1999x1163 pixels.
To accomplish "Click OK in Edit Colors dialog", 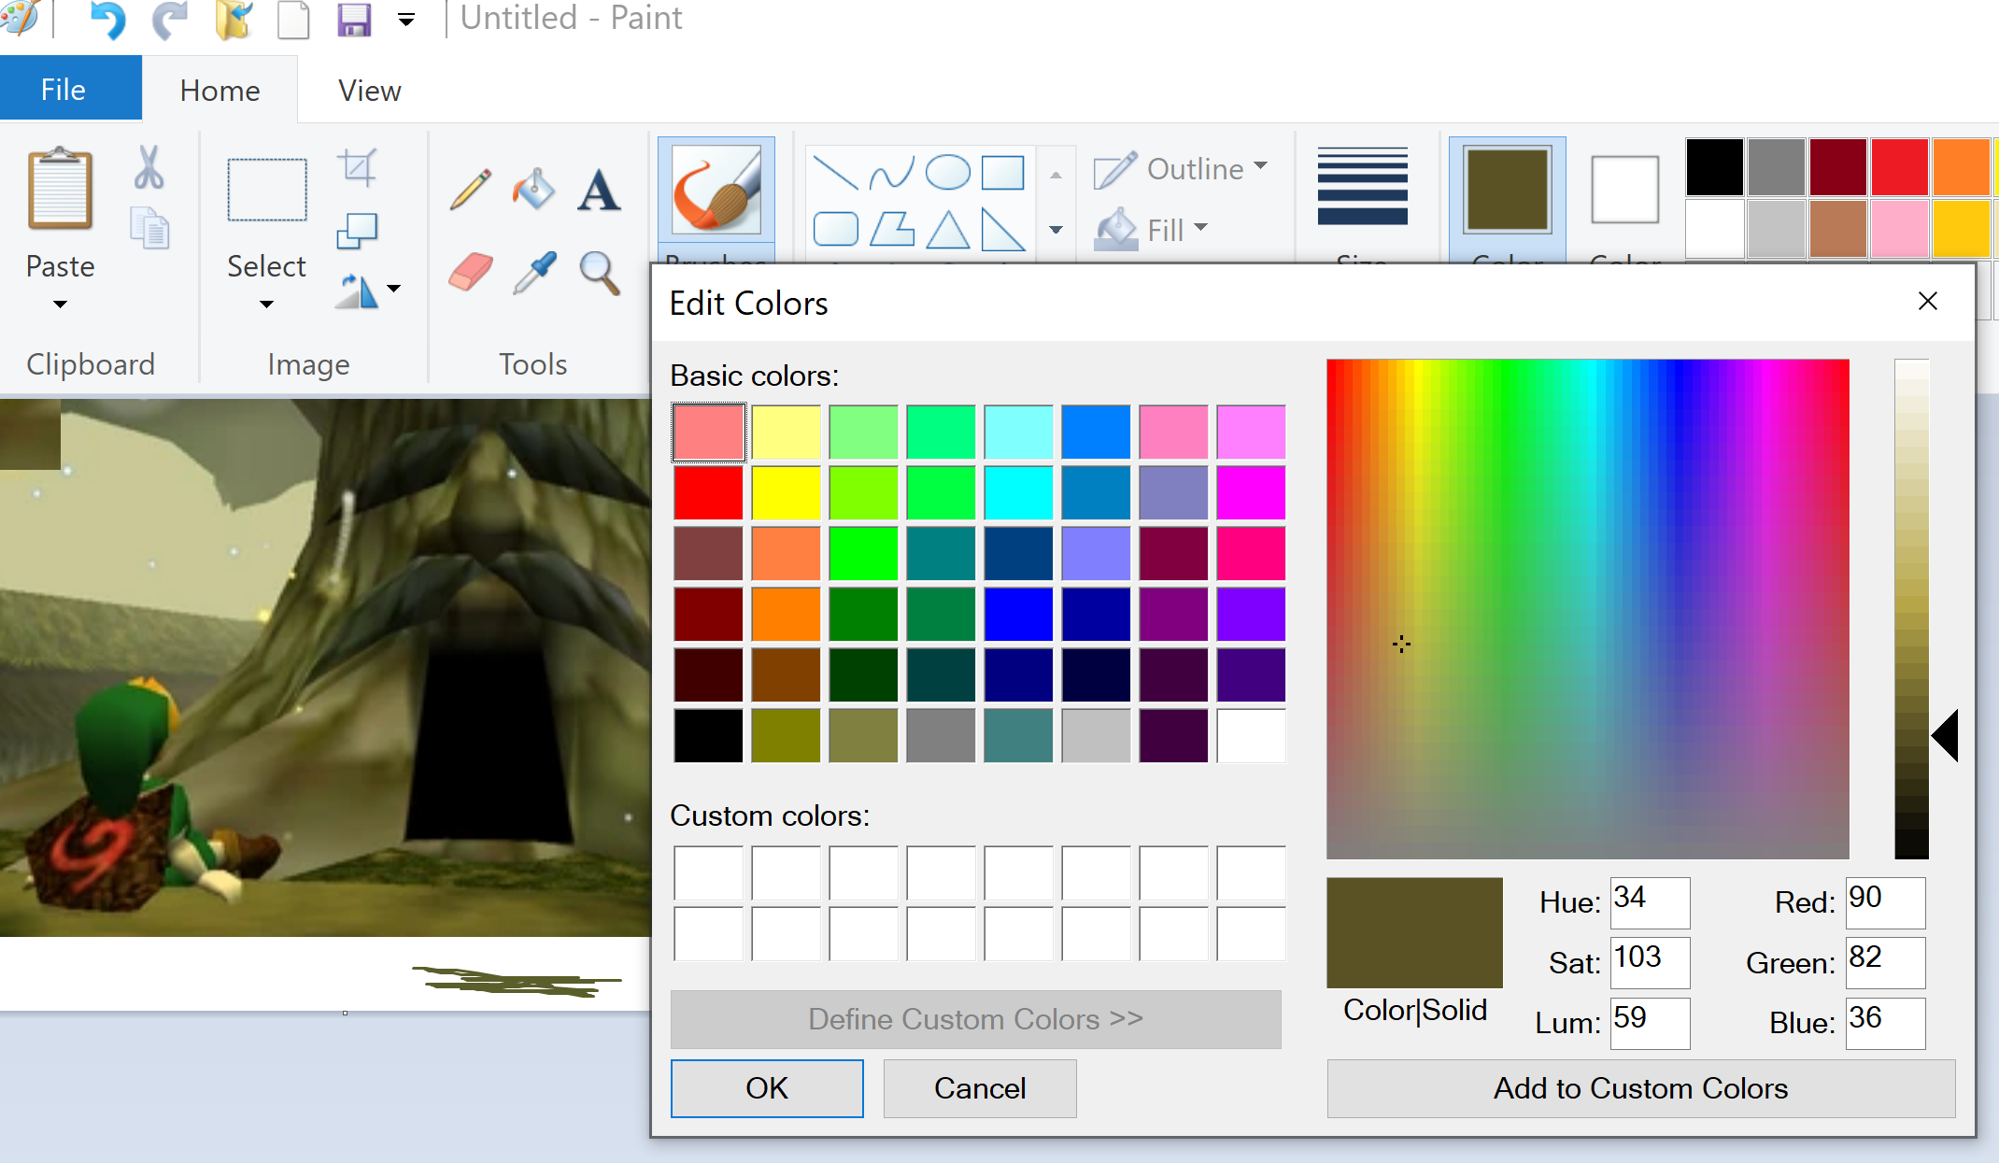I will click(x=767, y=1088).
